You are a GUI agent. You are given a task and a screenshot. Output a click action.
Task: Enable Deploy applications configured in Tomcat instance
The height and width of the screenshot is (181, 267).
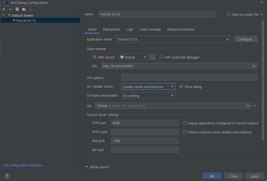[184, 123]
